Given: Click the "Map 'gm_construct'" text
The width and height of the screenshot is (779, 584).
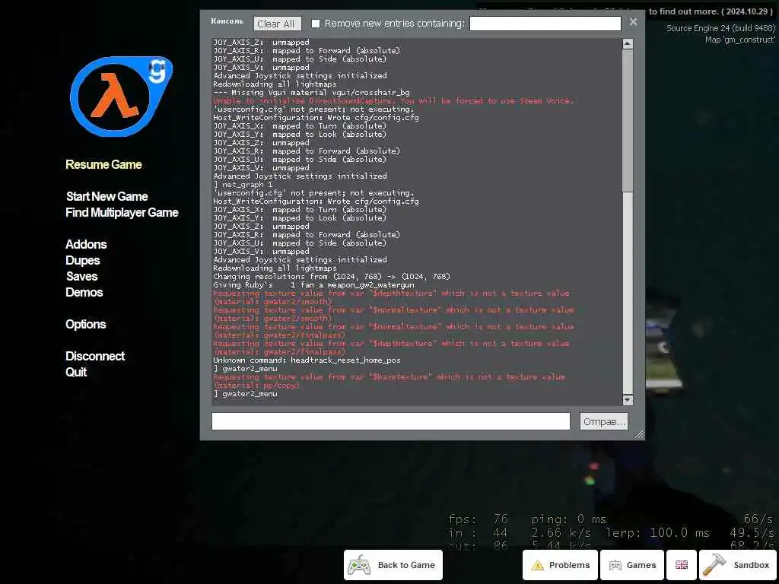Looking at the screenshot, I should pyautogui.click(x=739, y=40).
